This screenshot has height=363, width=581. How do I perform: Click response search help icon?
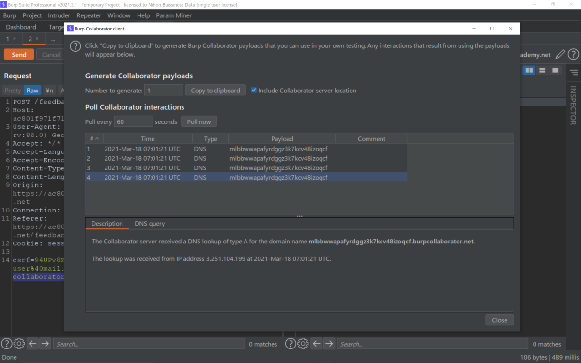(x=290, y=344)
